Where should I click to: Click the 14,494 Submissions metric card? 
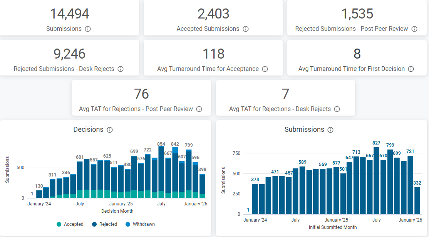[69, 18]
